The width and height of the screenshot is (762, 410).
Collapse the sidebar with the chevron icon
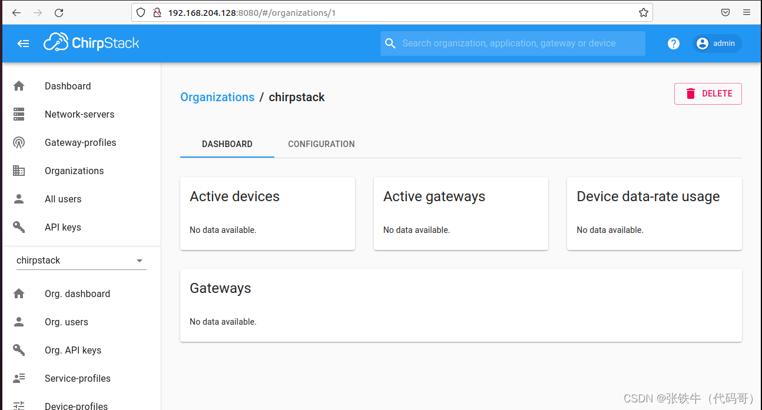[x=23, y=43]
